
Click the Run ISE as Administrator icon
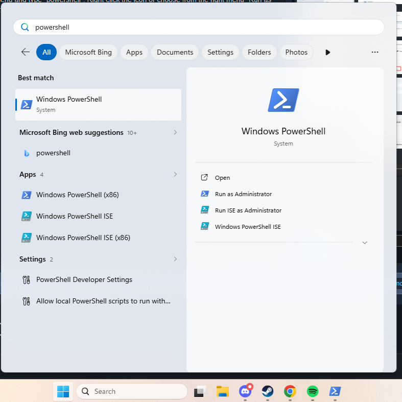205,210
